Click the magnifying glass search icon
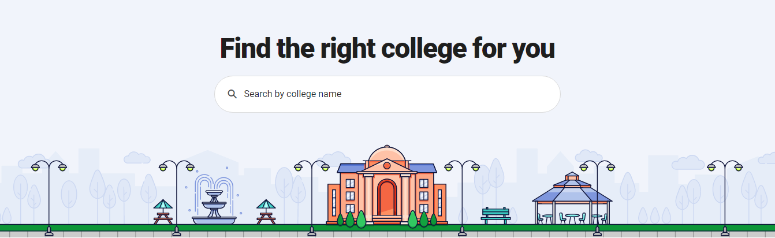The width and height of the screenshot is (775, 238). click(232, 94)
